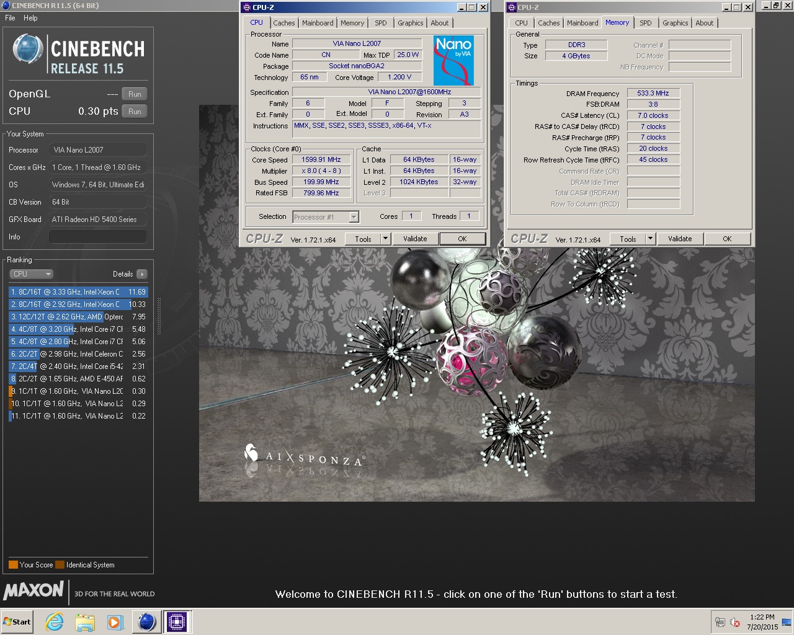Click the Cinebench logo sphere icon
794x635 pixels.
[28, 49]
